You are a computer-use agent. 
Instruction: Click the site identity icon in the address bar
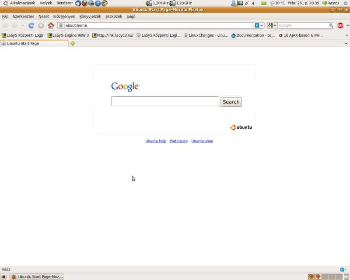coord(61,25)
